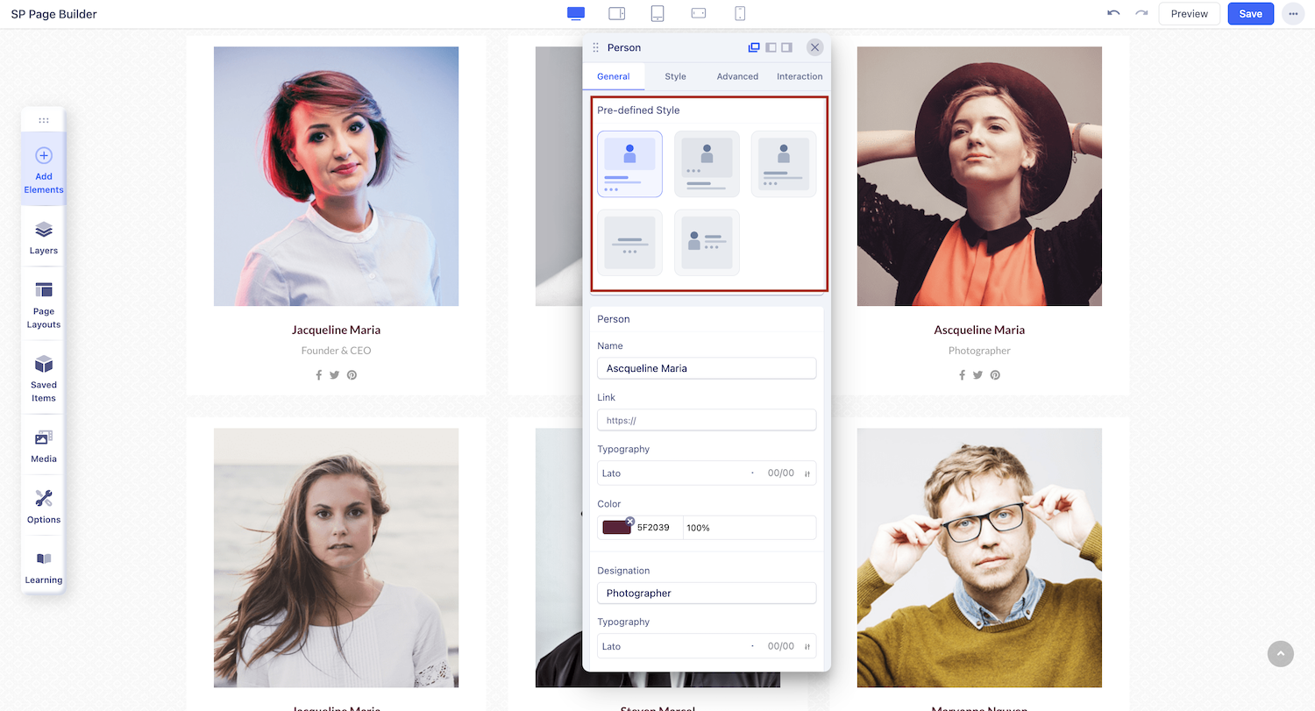This screenshot has width=1315, height=711.
Task: Open the Layers panel
Action: [44, 238]
